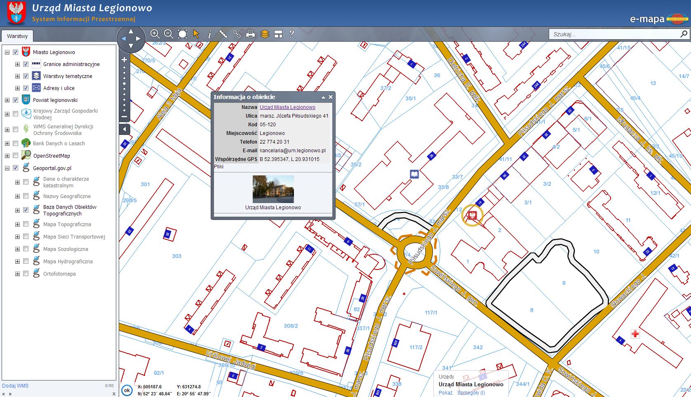Collapse the side panel with left arrow tab
This screenshot has width=691, height=397.
pyautogui.click(x=124, y=129)
